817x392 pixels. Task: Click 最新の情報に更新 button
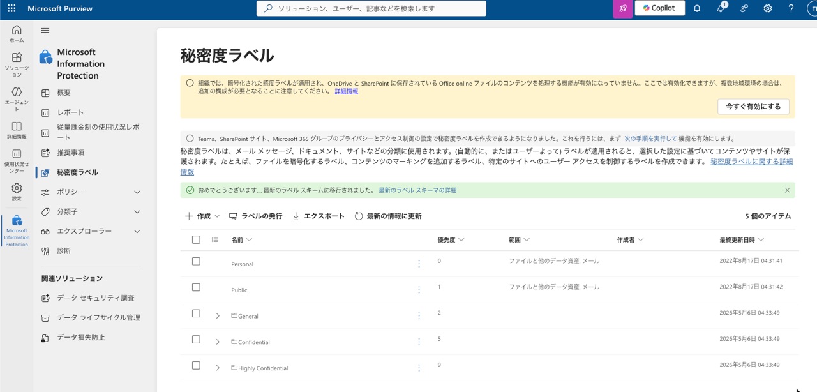[x=388, y=216]
